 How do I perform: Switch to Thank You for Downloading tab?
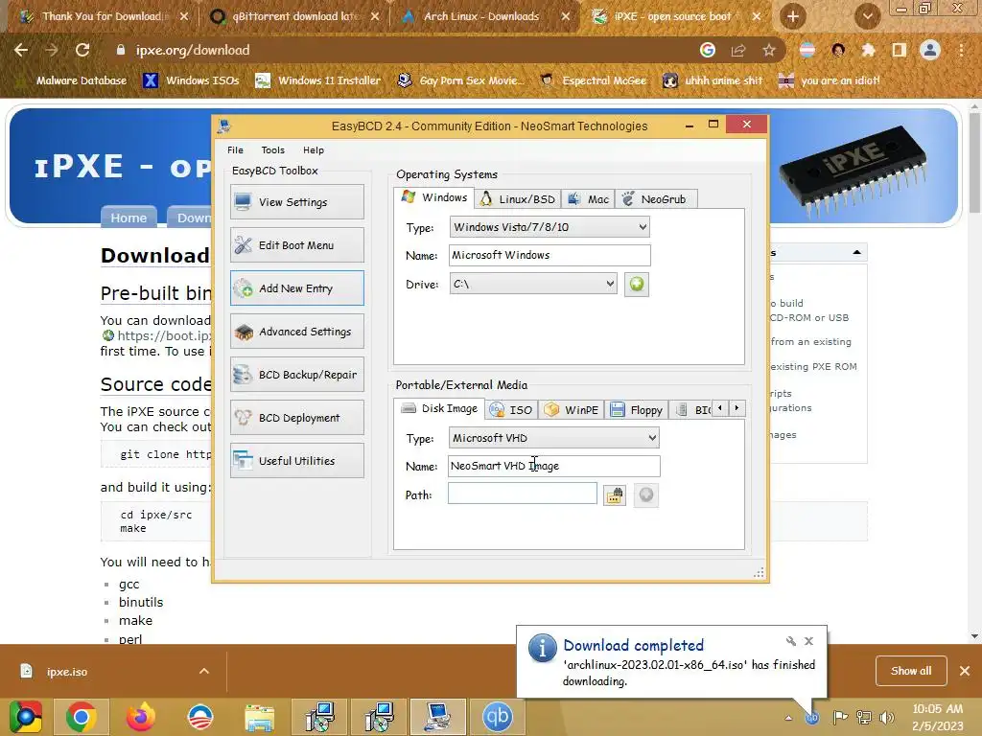coord(104,16)
